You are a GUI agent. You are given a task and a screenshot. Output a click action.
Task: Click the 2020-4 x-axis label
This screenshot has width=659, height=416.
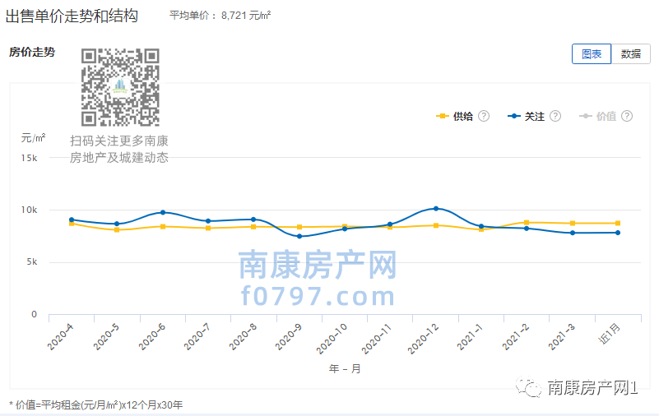point(62,337)
